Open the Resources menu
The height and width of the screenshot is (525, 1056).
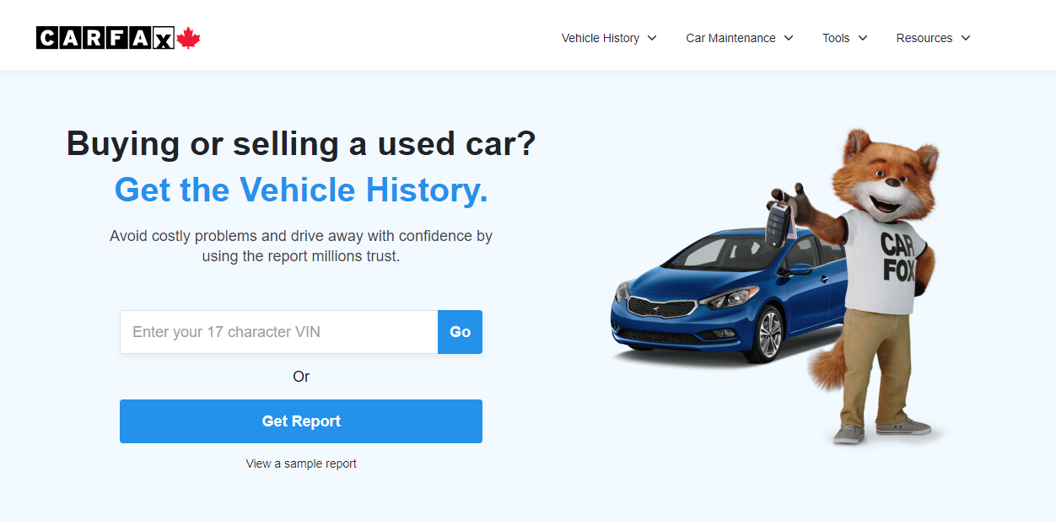pyautogui.click(x=924, y=38)
